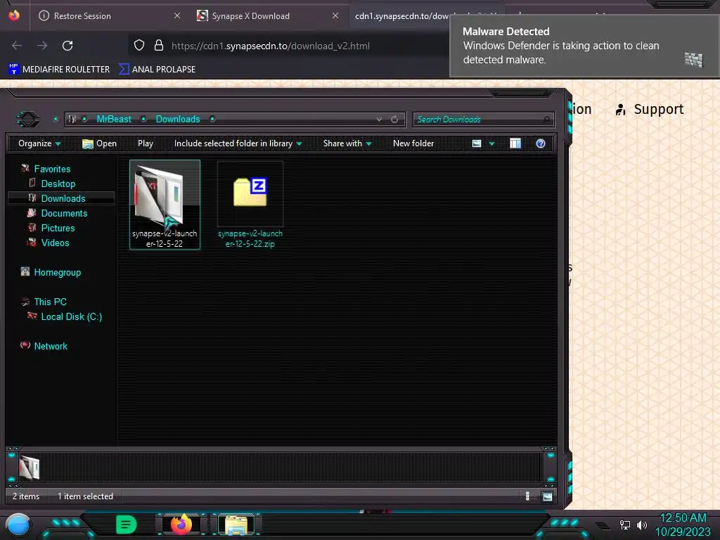Click the search magnifier icon

[546, 120]
